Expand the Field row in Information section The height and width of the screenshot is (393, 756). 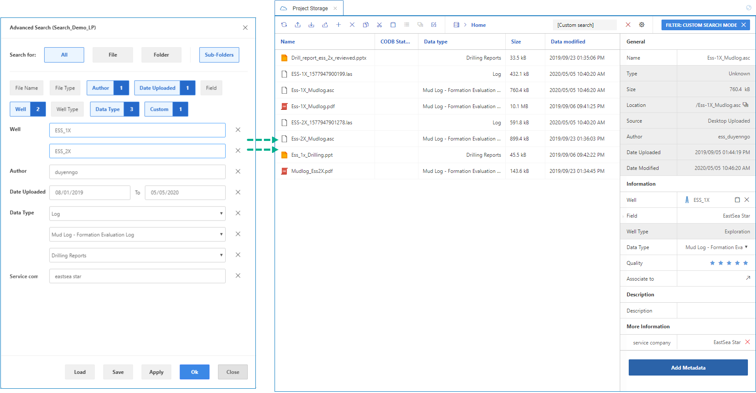point(623,216)
